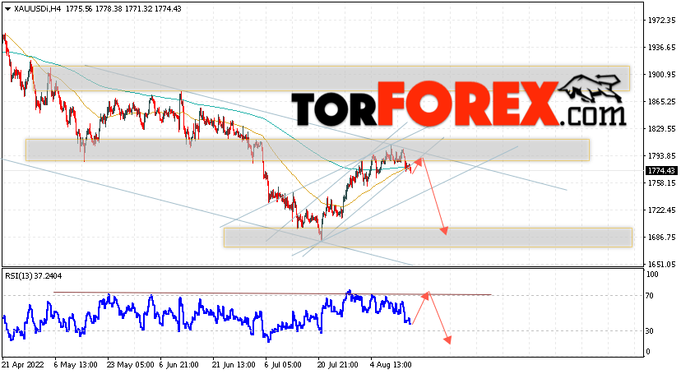Select the time label 6 Jun 21:00
The width and height of the screenshot is (681, 374).
click(x=179, y=365)
